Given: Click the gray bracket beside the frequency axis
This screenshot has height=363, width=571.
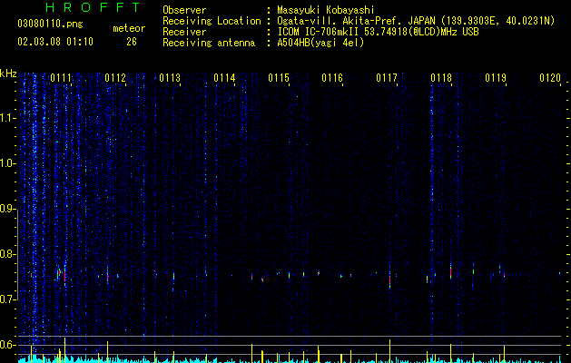Looking at the screenshot, I should click(17, 254).
